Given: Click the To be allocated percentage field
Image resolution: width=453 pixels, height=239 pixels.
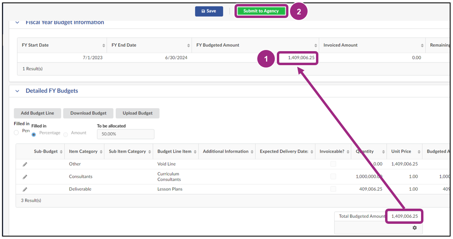Looking at the screenshot, I should click(x=125, y=134).
